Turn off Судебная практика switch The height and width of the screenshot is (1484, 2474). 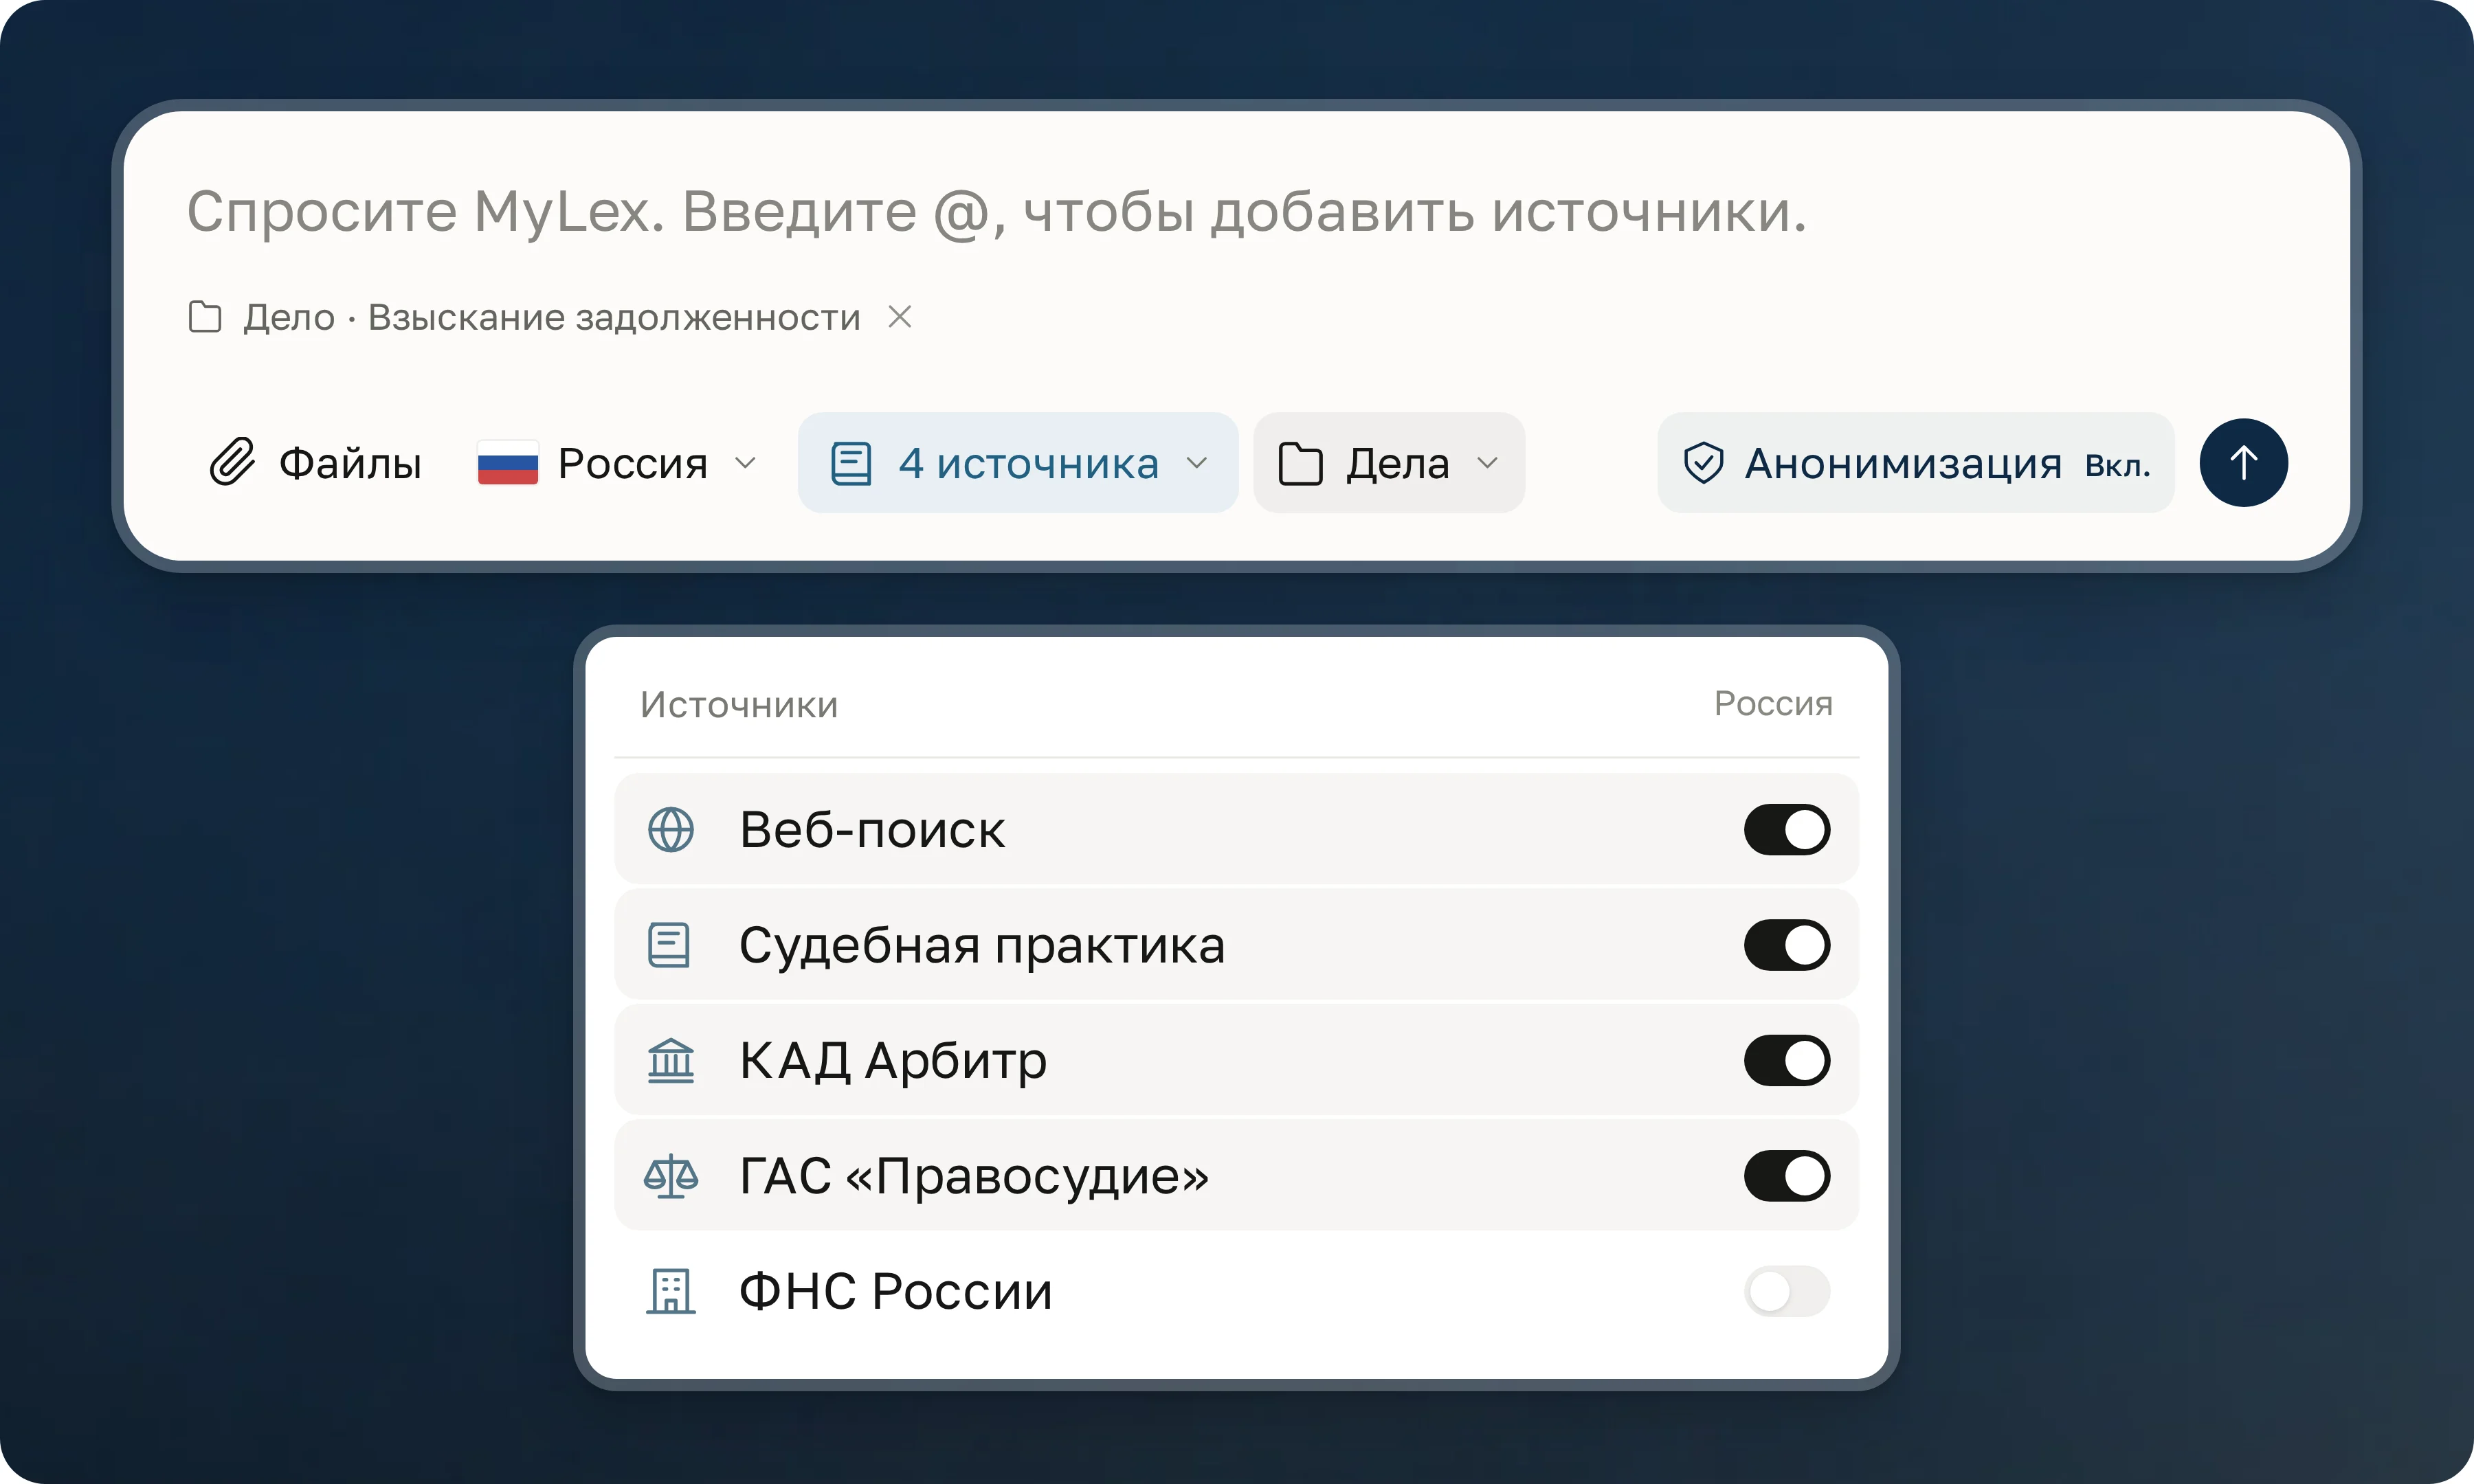[x=1787, y=945]
